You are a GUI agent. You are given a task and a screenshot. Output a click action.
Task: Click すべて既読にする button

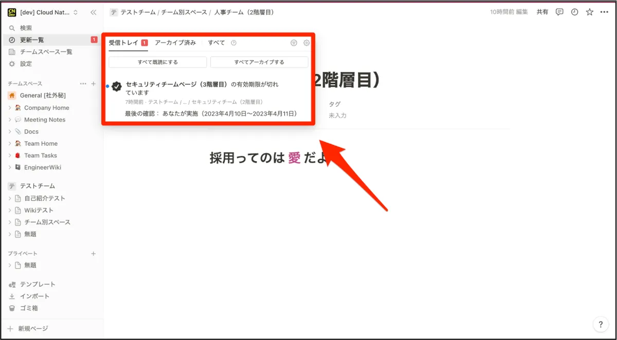pos(158,62)
